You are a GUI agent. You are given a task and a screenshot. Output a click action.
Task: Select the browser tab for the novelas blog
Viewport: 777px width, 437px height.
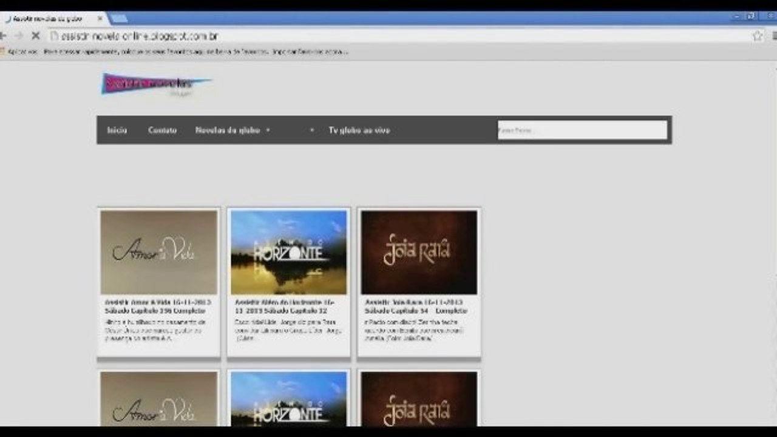tap(55, 18)
